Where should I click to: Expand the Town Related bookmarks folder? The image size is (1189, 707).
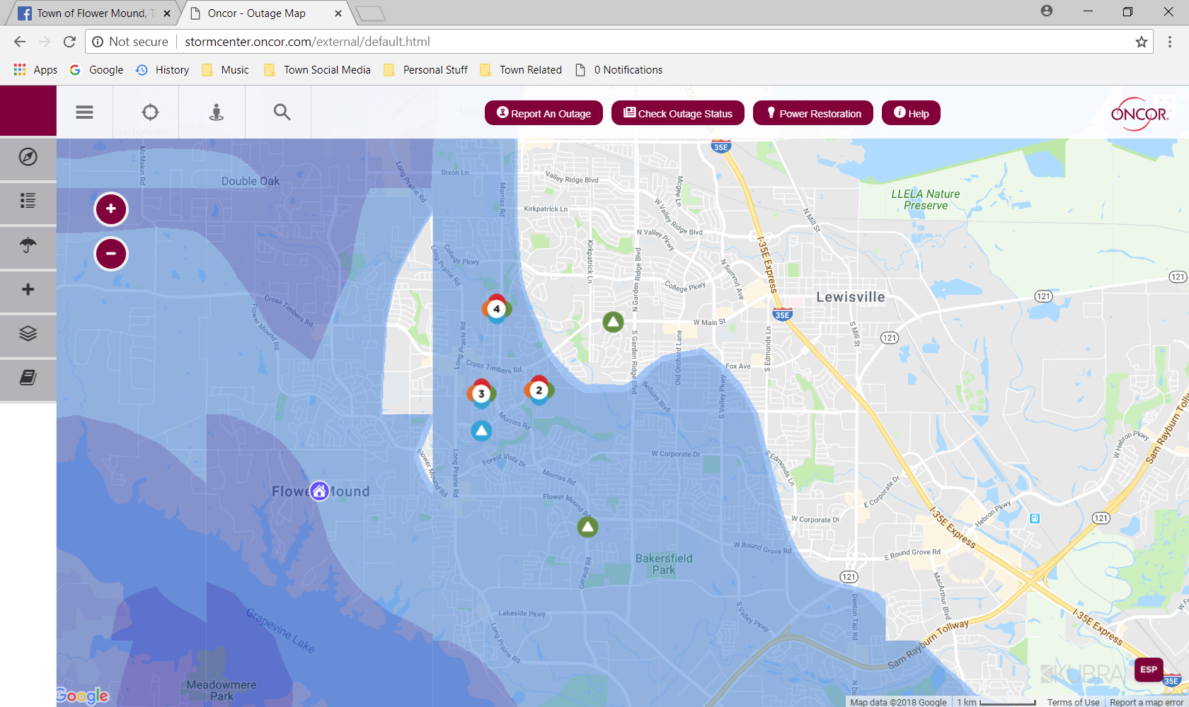coord(521,70)
